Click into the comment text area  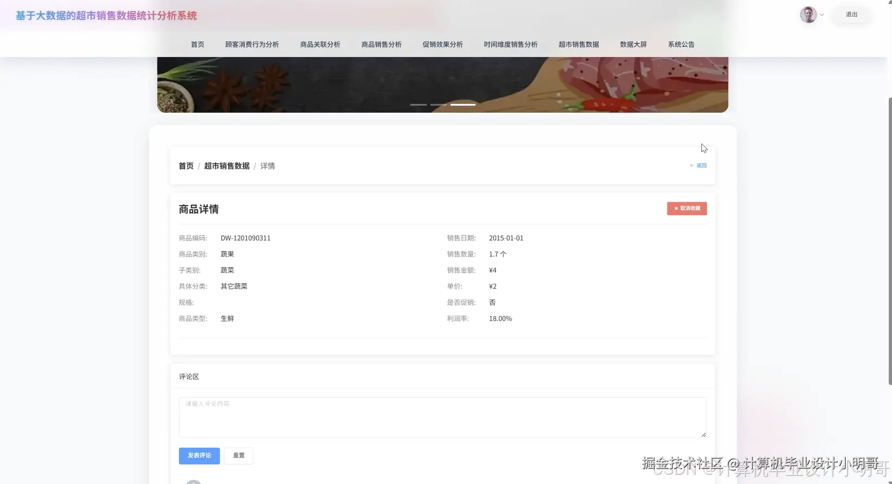click(442, 417)
